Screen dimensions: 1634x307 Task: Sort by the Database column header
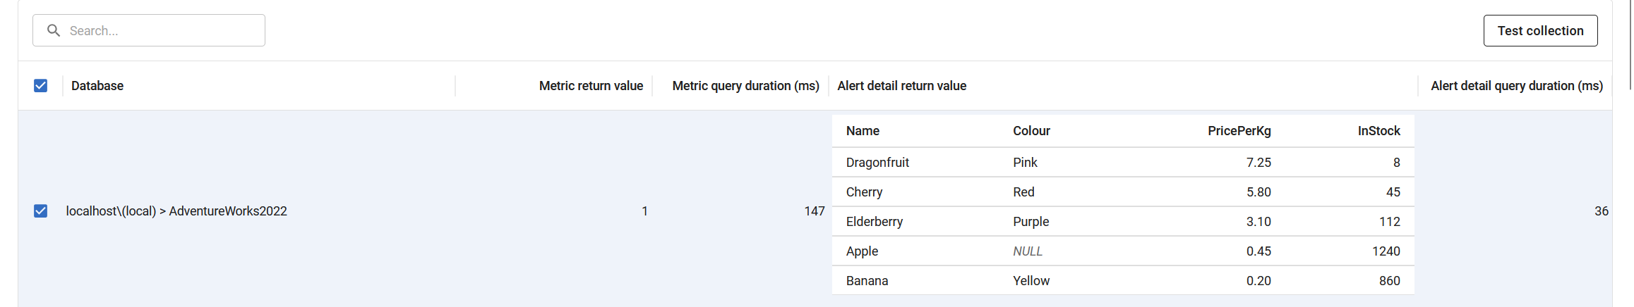(x=97, y=86)
